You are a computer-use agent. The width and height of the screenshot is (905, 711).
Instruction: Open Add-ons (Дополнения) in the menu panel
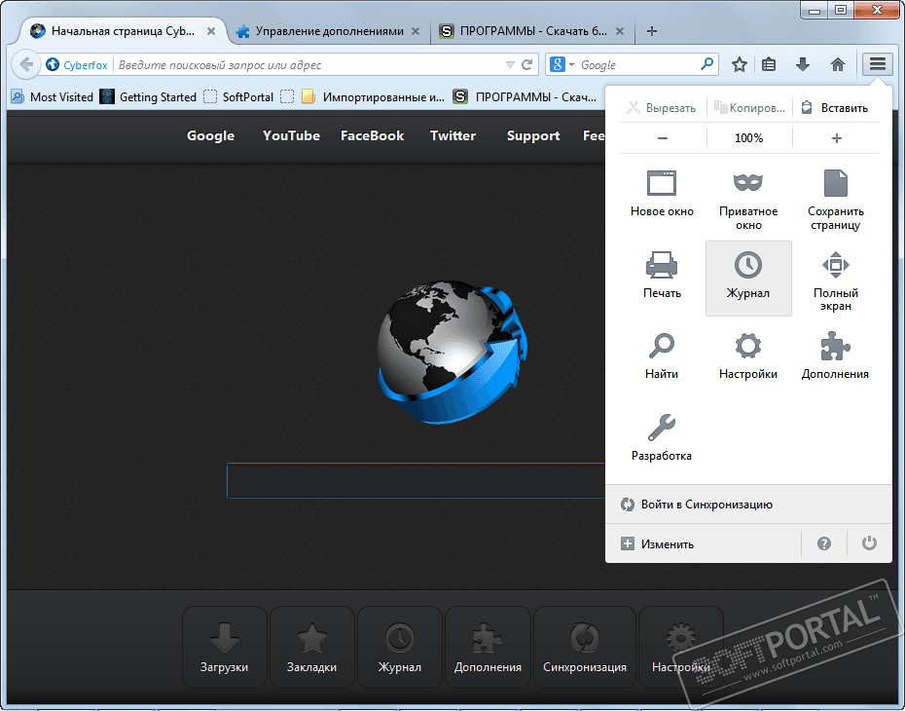pos(836,356)
